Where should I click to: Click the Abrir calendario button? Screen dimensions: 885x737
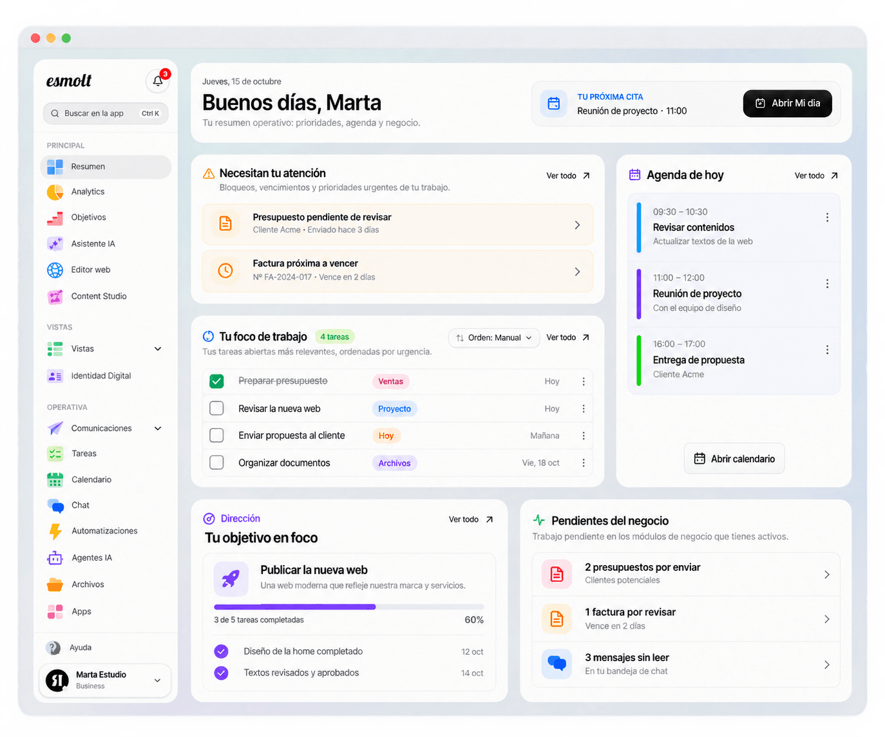(734, 459)
